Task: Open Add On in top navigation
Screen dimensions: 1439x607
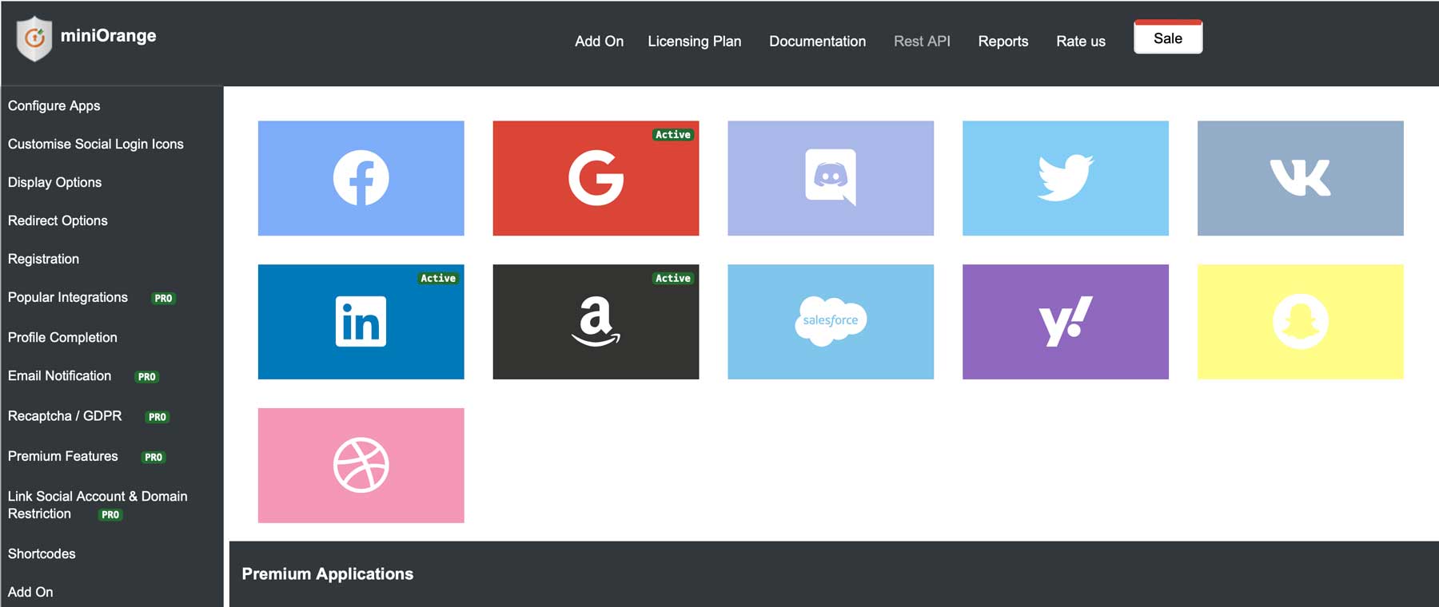Action: 599,42
